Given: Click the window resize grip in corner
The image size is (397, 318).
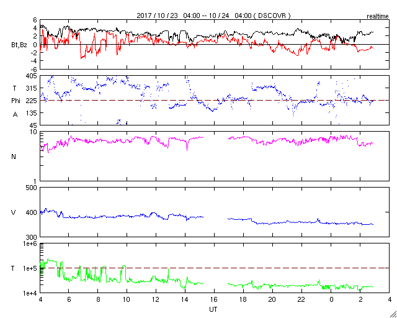Looking at the screenshot, I should coord(393,314).
